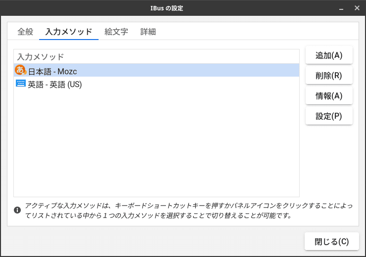Select the 日本語 - Mozc row

[x=157, y=70]
